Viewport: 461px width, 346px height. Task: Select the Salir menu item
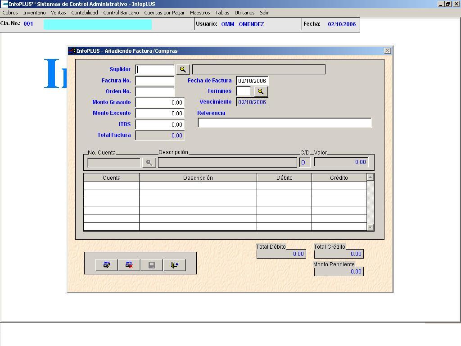point(264,13)
